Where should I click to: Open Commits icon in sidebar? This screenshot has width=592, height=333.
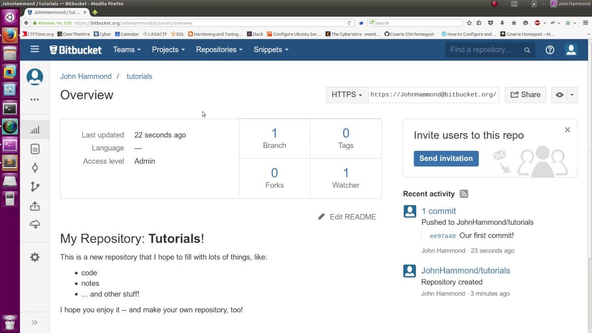pos(35,168)
